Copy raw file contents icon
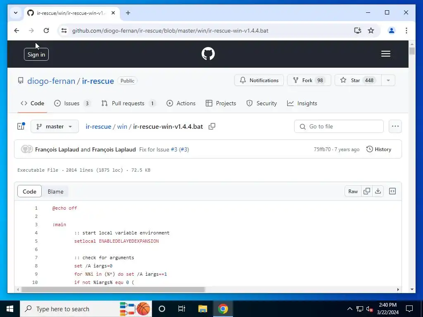The width and height of the screenshot is (423, 317). pos(367,192)
